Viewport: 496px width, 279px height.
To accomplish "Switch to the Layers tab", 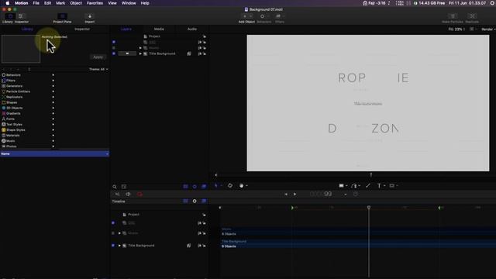I will 126,29.
